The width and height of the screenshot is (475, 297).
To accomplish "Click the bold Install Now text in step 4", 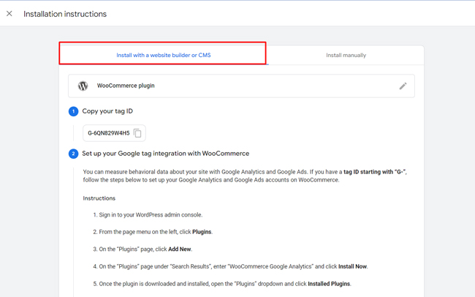I will coord(353,266).
